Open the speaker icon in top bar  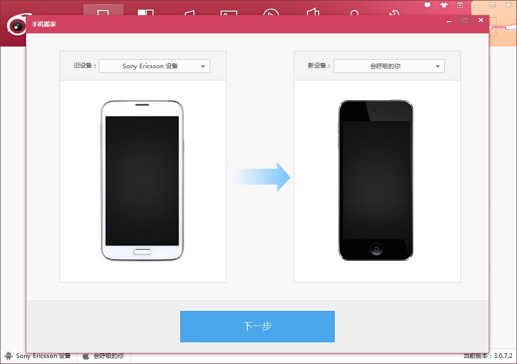313,11
